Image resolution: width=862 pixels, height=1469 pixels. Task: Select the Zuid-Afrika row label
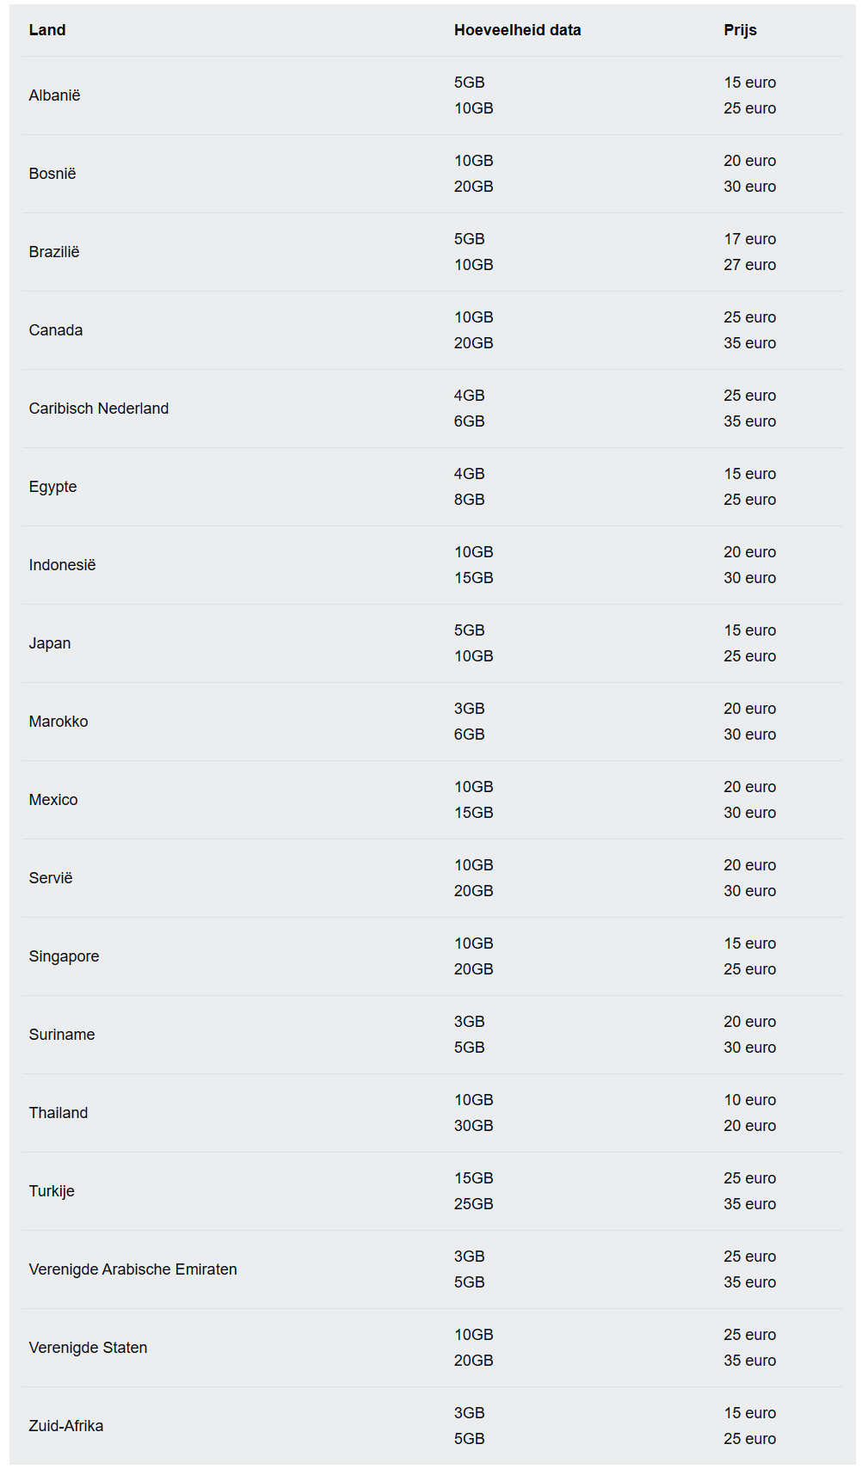(x=66, y=1426)
